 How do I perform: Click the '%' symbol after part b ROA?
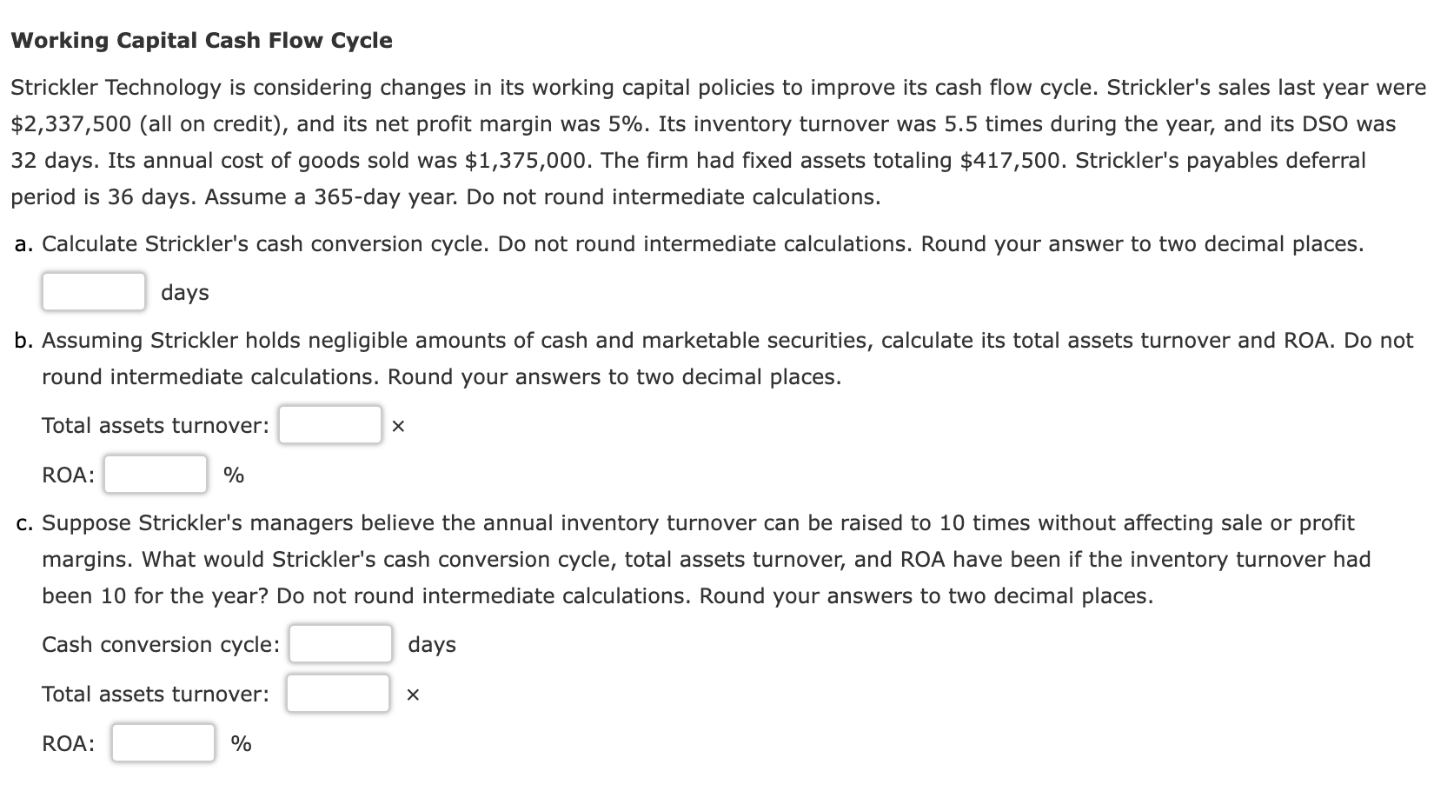233,475
